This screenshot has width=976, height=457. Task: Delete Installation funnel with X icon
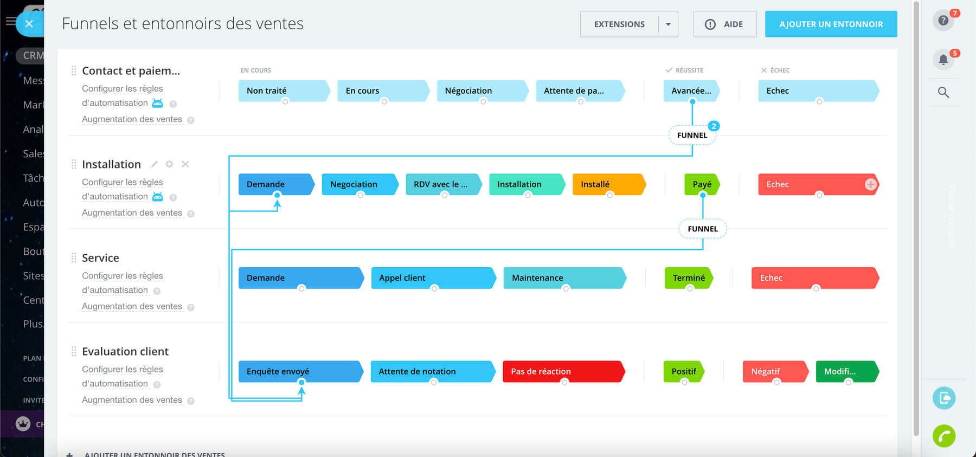point(185,164)
